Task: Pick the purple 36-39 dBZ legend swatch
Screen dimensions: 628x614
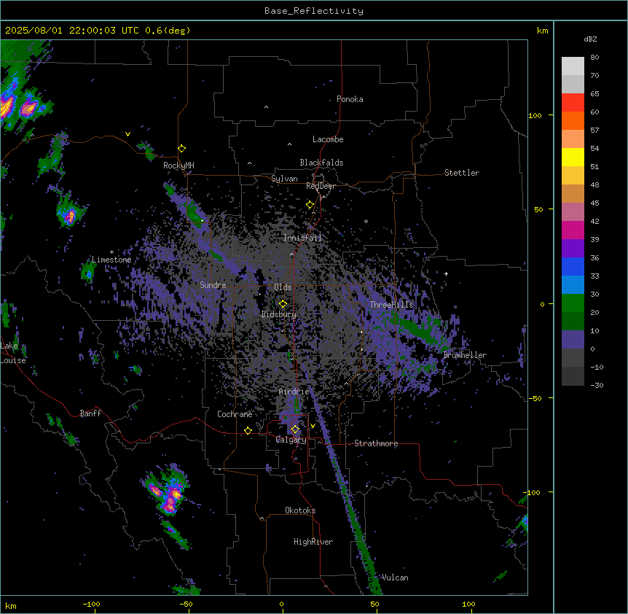Action: tap(573, 249)
